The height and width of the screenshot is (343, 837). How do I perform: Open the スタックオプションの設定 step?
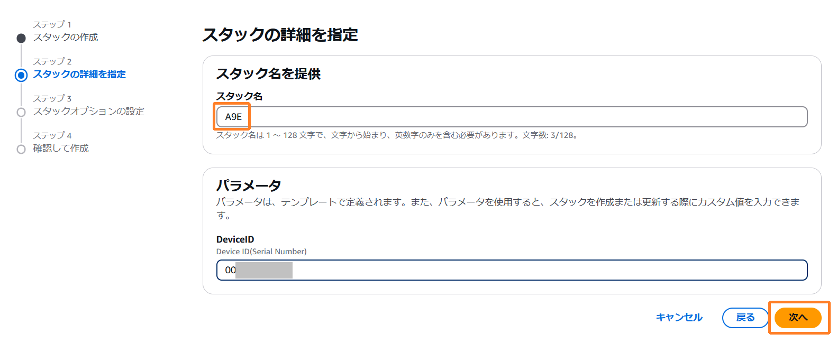pyautogui.click(x=88, y=112)
